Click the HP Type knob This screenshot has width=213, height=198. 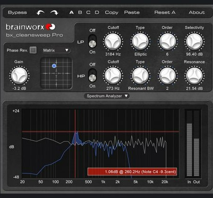pyautogui.click(x=140, y=76)
